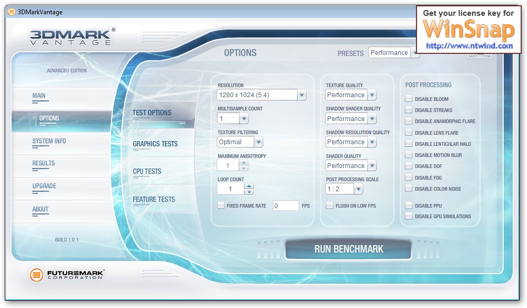Screen dimensions: 527x308
Task: Click the Fixed Frame Rate FPS field
Action: click(x=285, y=206)
